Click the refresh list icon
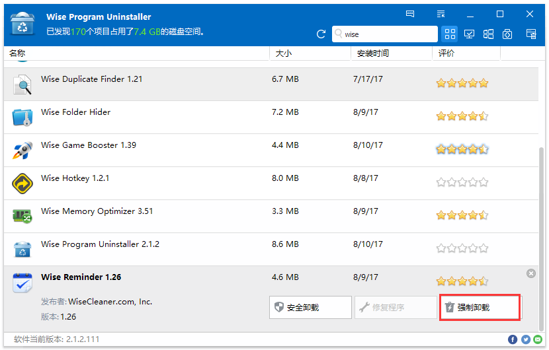Screen dimensions: 549x350 pos(321,34)
